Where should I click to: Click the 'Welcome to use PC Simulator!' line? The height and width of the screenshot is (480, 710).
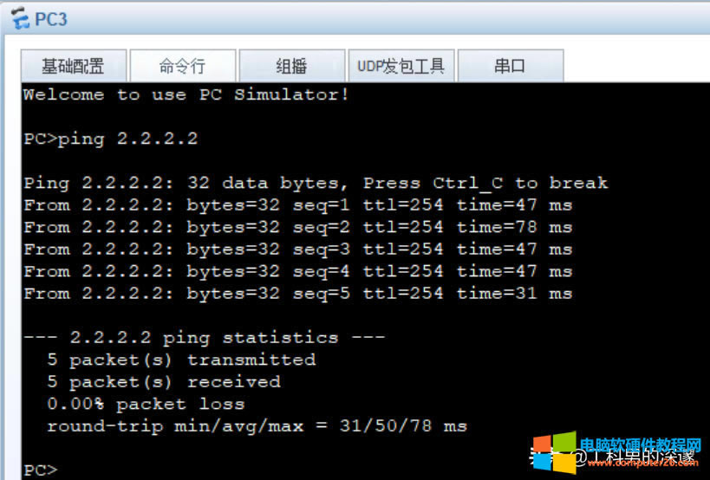186,94
